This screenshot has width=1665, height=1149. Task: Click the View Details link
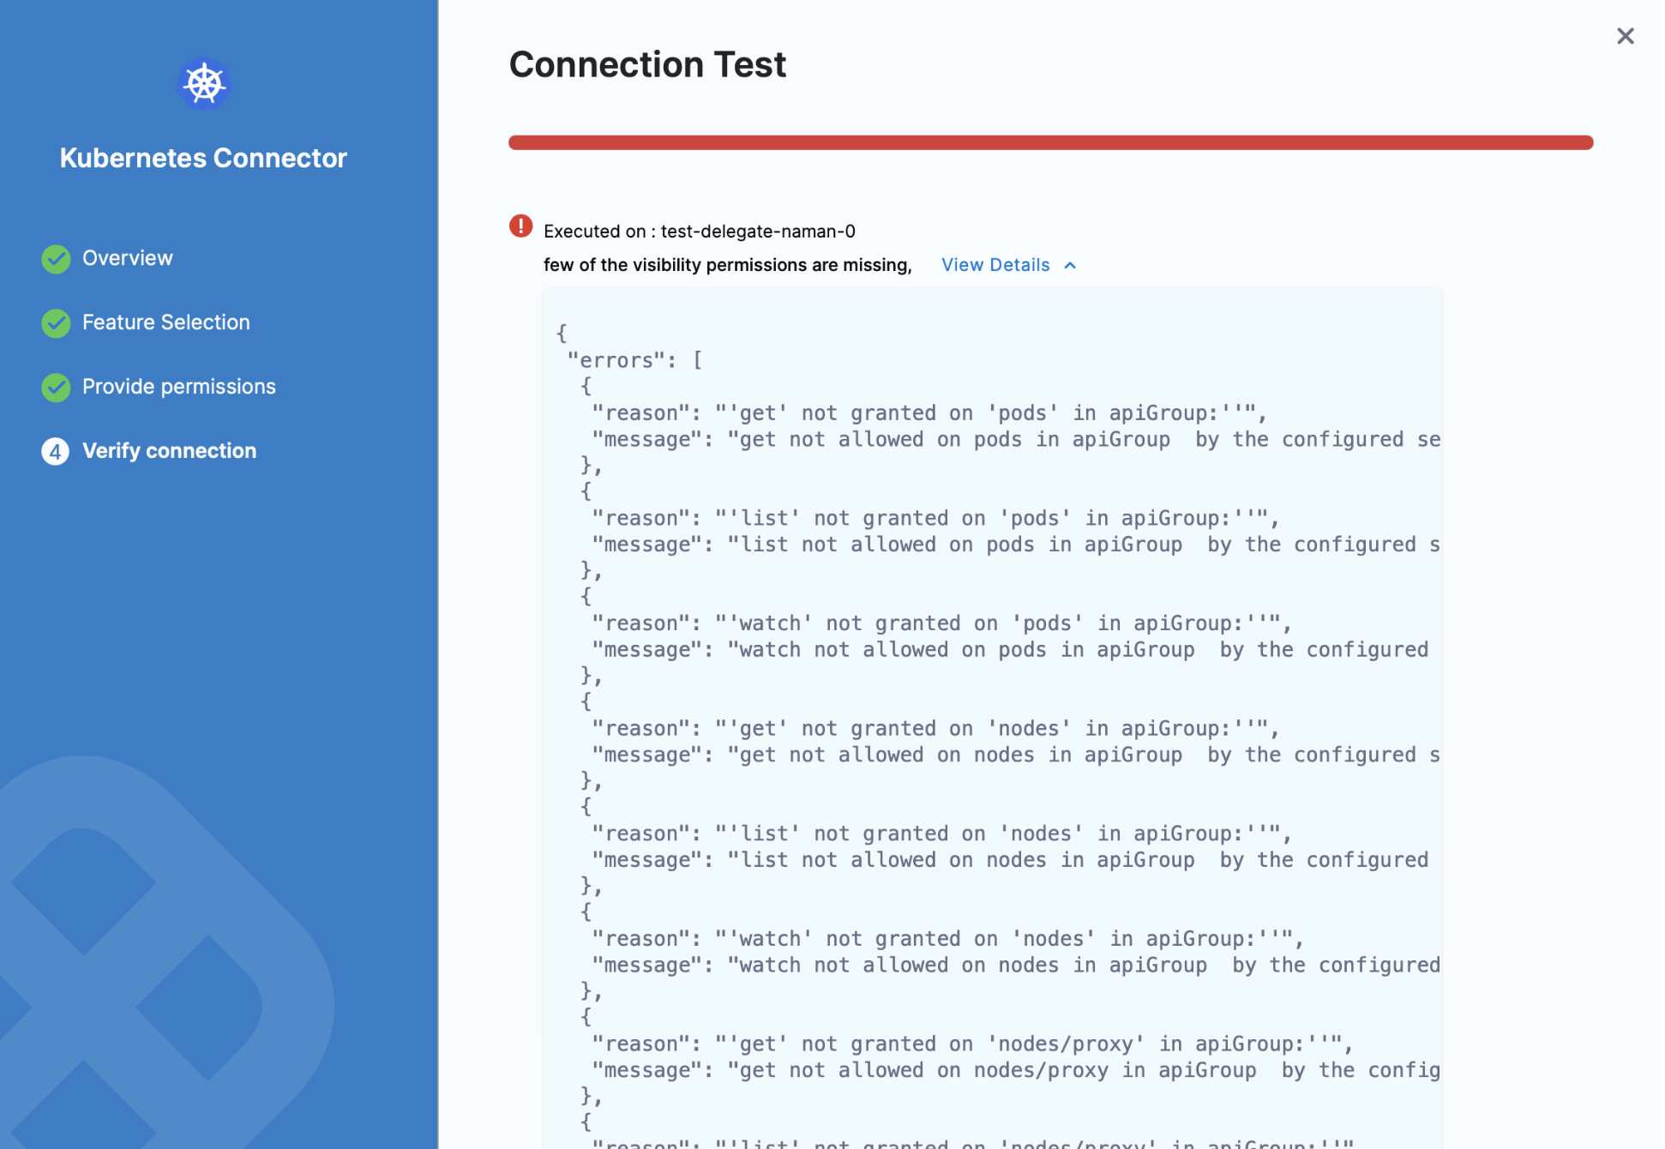(995, 265)
